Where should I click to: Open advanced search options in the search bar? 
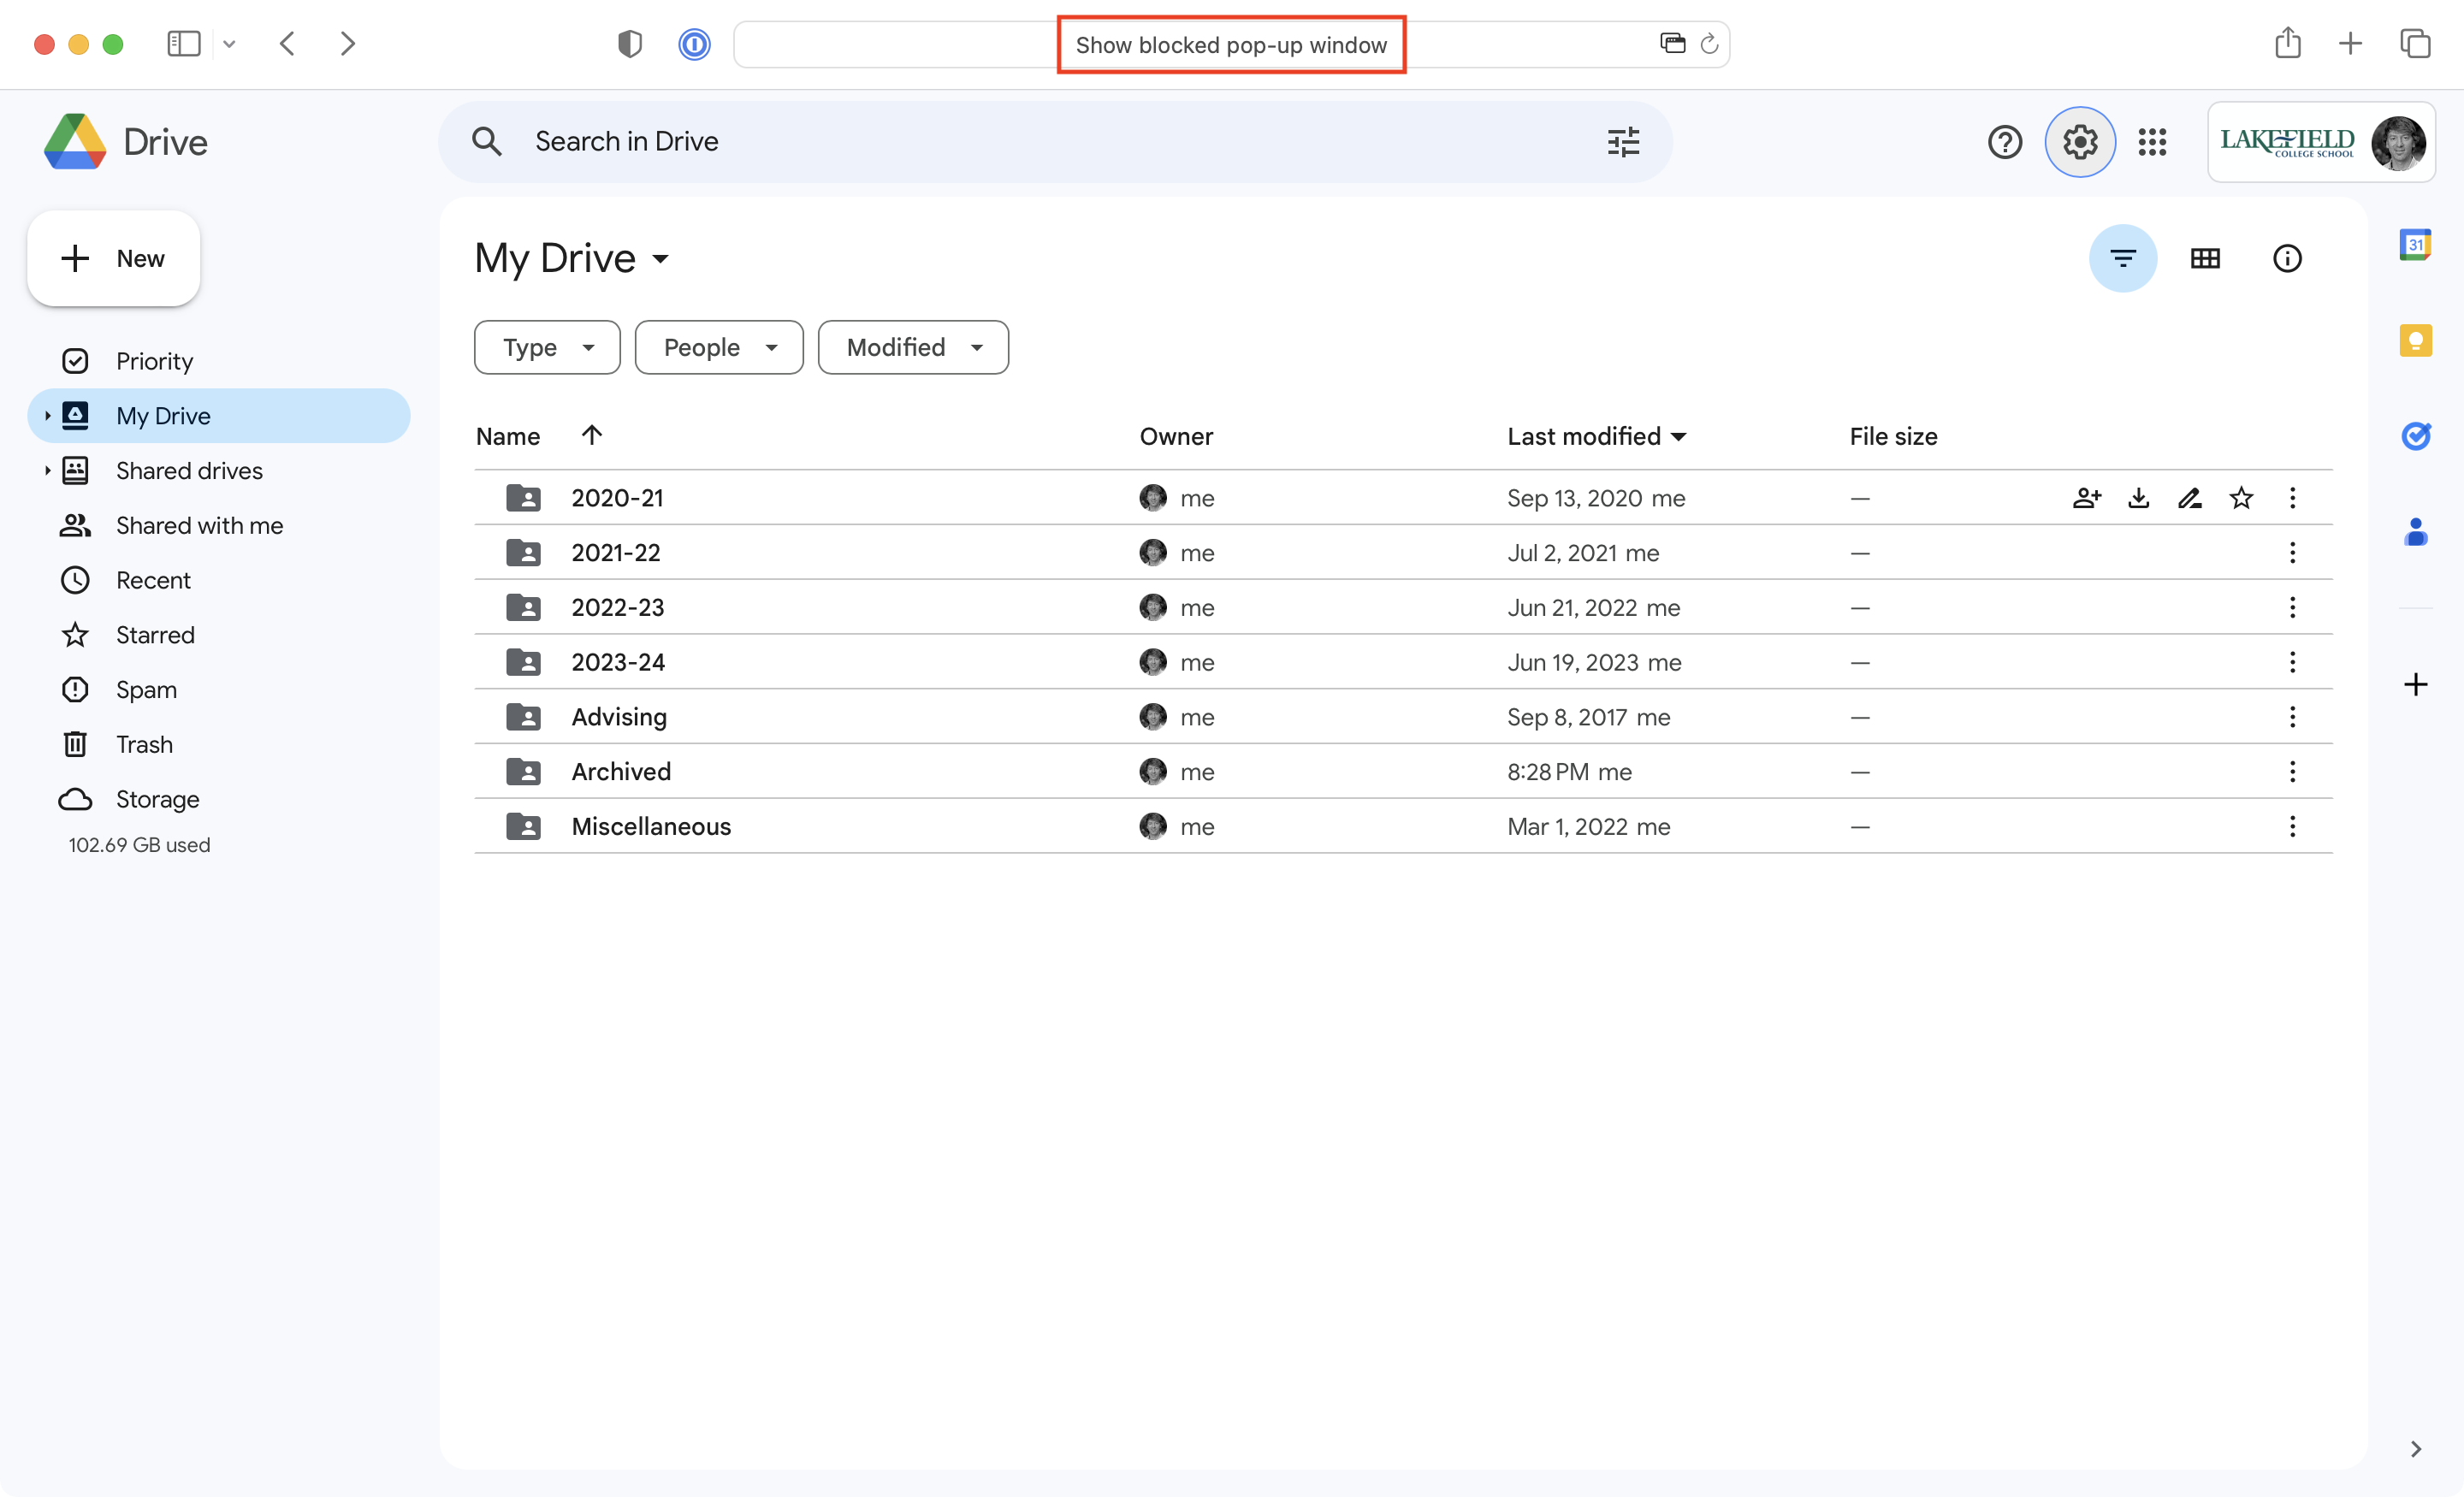pyautogui.click(x=1622, y=142)
